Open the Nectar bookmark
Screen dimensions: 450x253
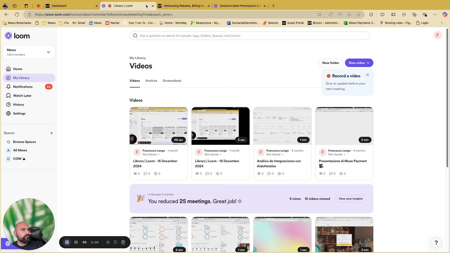(x=112, y=23)
